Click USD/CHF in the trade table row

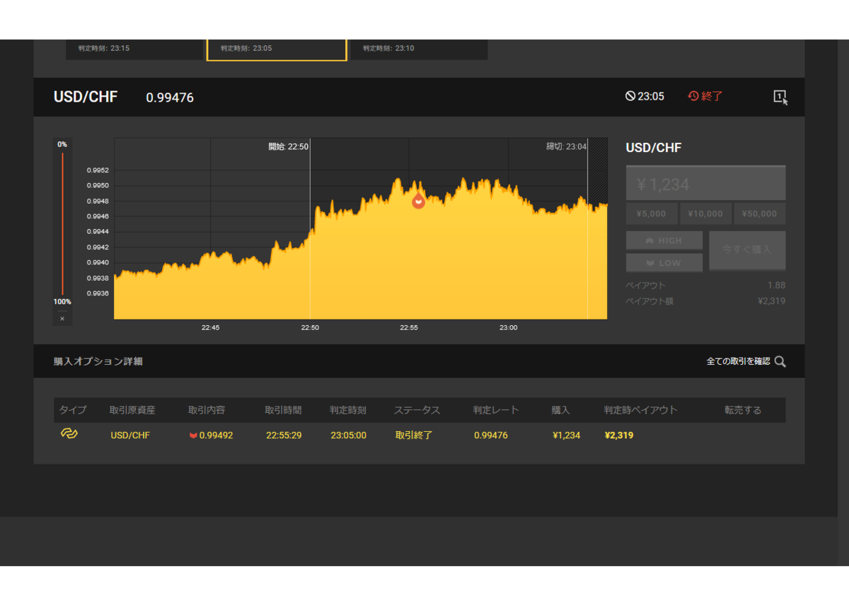[x=130, y=435]
